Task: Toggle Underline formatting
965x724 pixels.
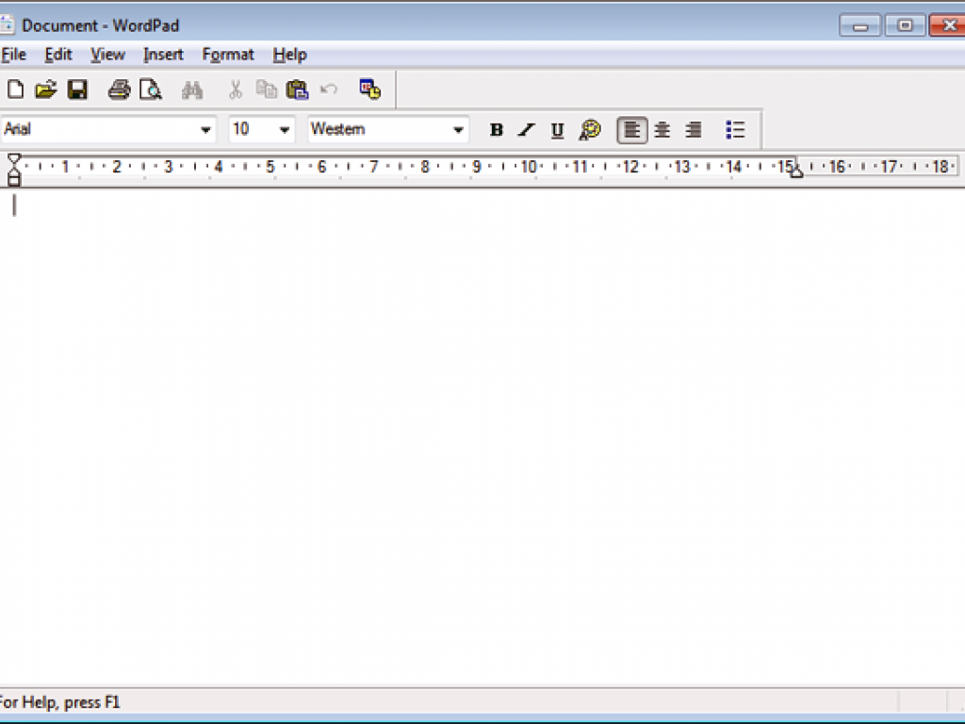Action: [x=557, y=130]
